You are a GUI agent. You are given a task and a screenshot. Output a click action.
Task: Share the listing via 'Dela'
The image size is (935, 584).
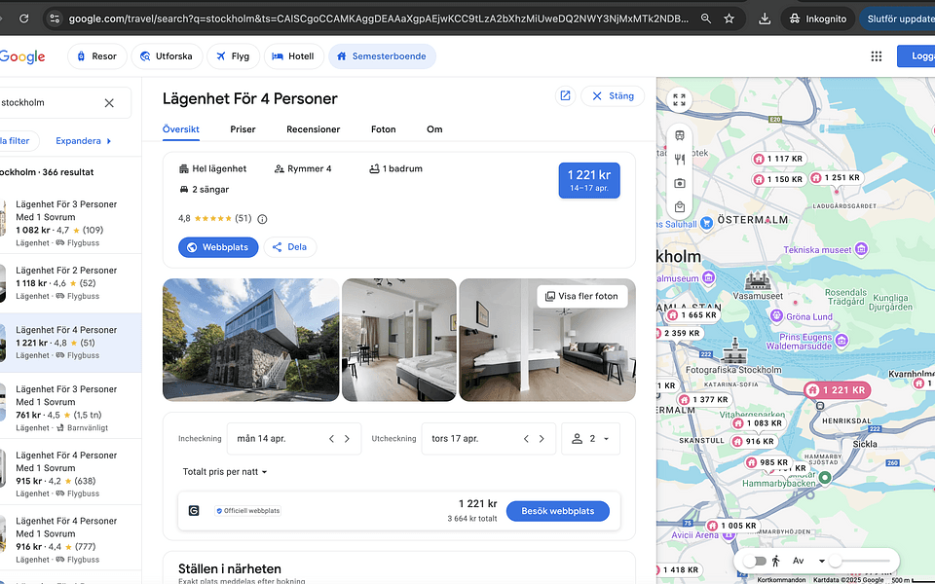(x=289, y=246)
